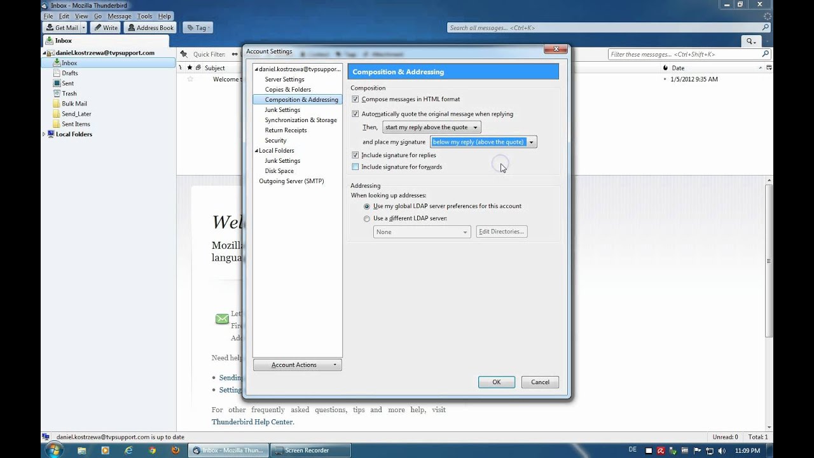Open the Address Book
The height and width of the screenshot is (458, 814).
point(149,27)
